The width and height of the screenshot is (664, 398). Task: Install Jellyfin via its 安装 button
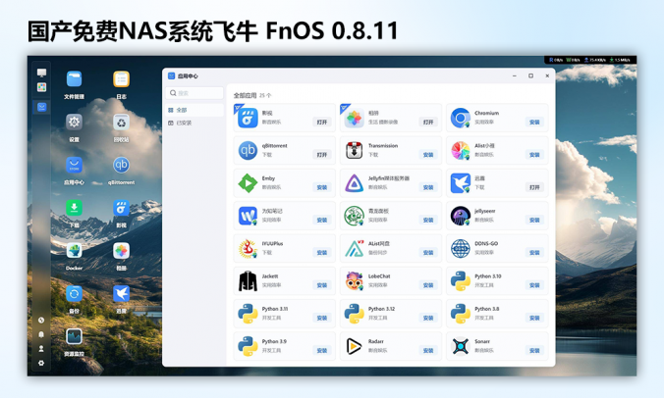tap(428, 187)
